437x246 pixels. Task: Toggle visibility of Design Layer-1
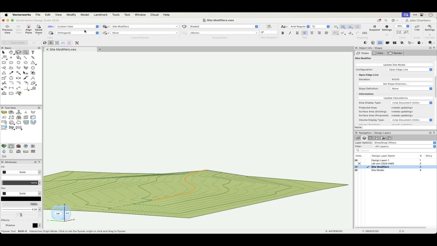click(356, 160)
